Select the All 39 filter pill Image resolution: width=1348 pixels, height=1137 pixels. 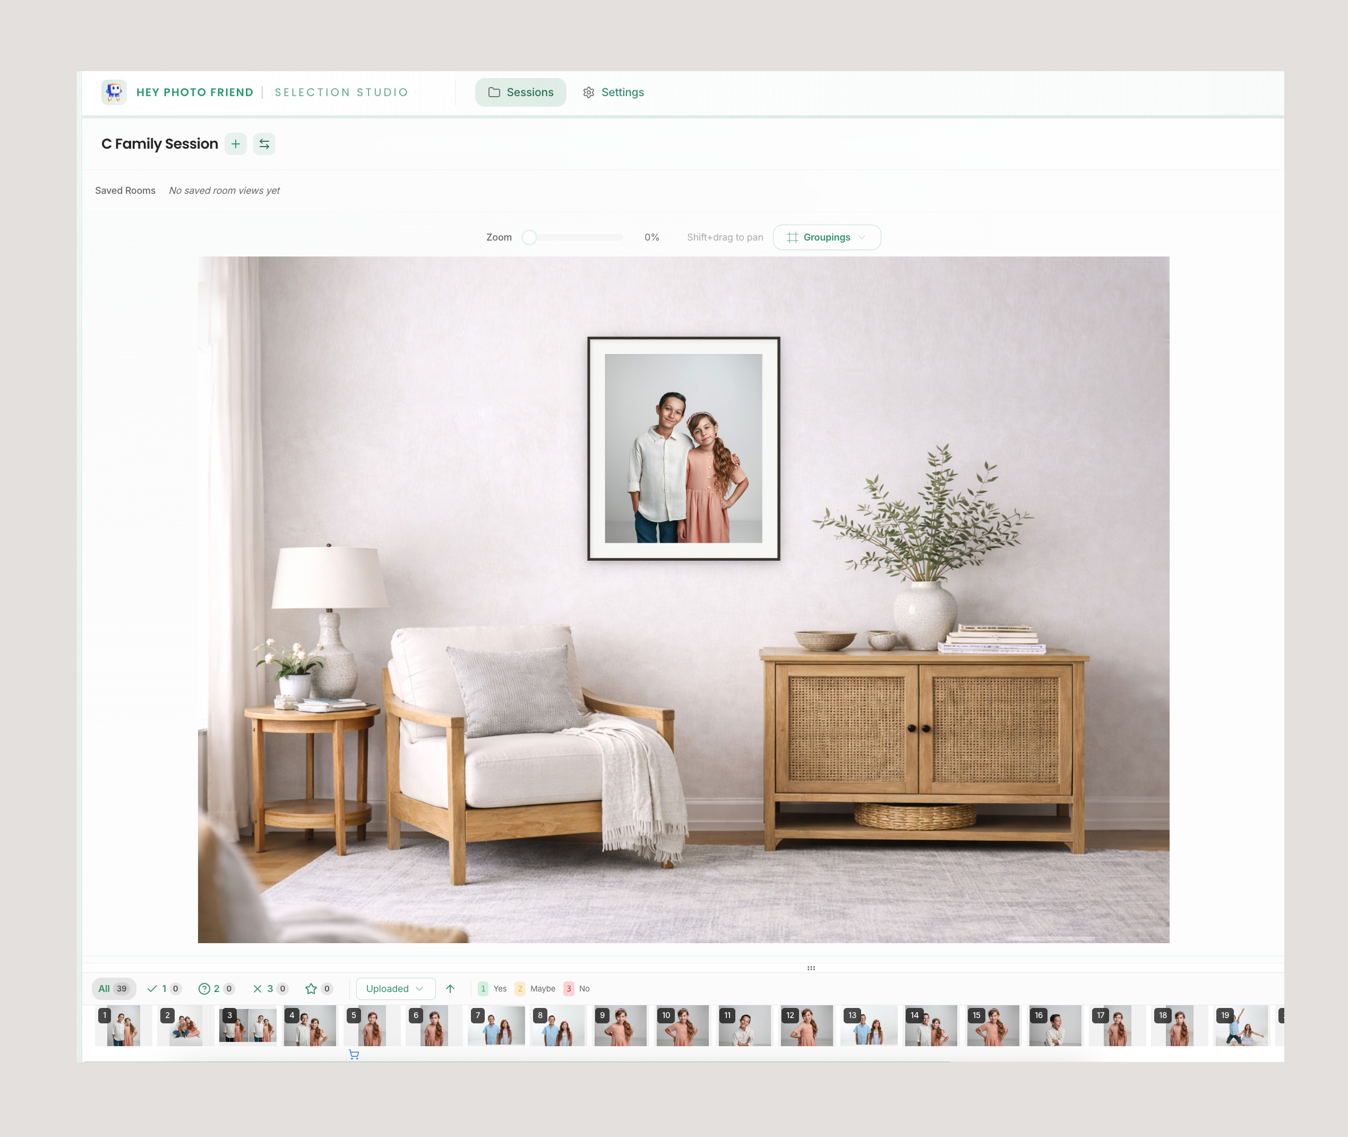click(114, 989)
